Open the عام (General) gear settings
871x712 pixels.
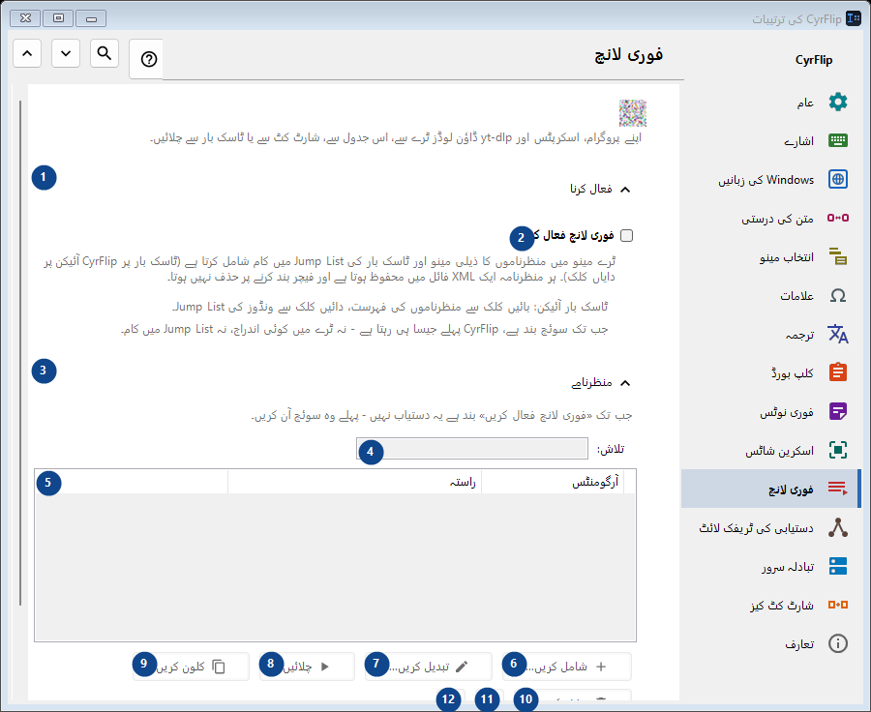tap(838, 103)
